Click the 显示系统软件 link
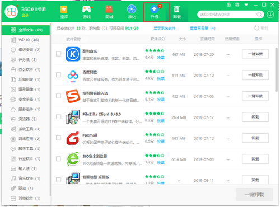This screenshot has width=280, height=207. click(x=164, y=28)
